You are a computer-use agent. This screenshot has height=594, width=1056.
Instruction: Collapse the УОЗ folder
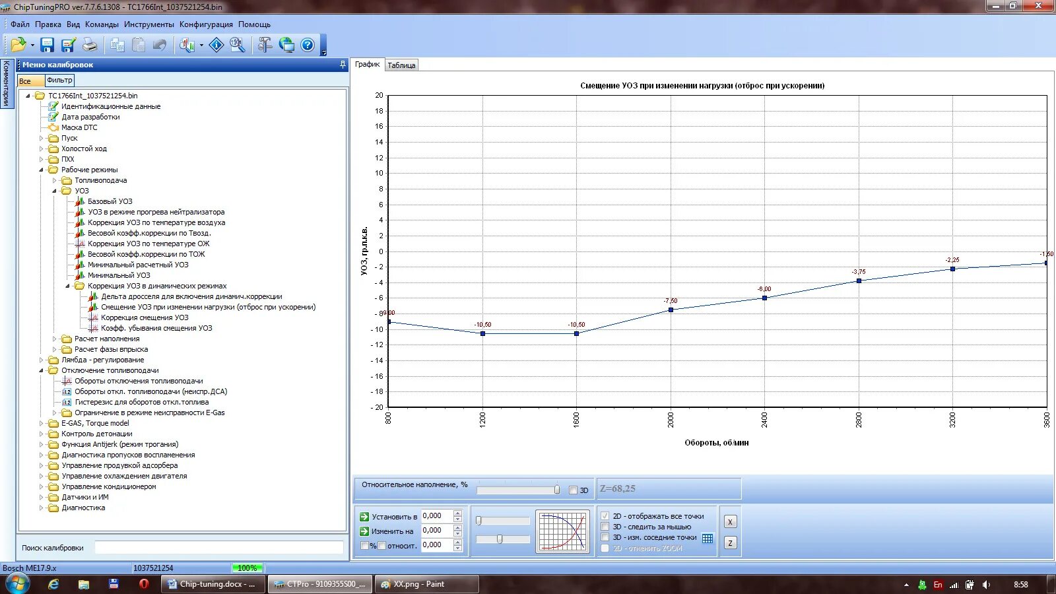(x=54, y=191)
